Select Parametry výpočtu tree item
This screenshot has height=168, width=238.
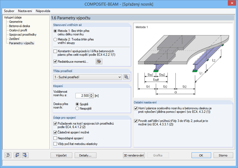[22, 43]
